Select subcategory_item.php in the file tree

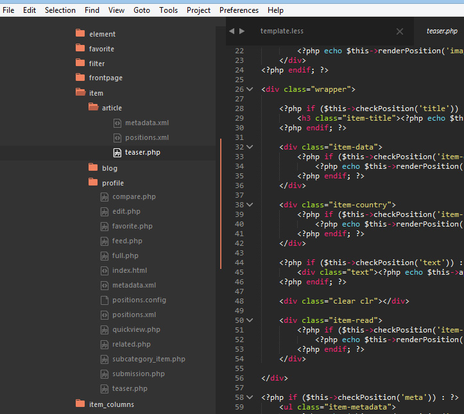(148, 359)
